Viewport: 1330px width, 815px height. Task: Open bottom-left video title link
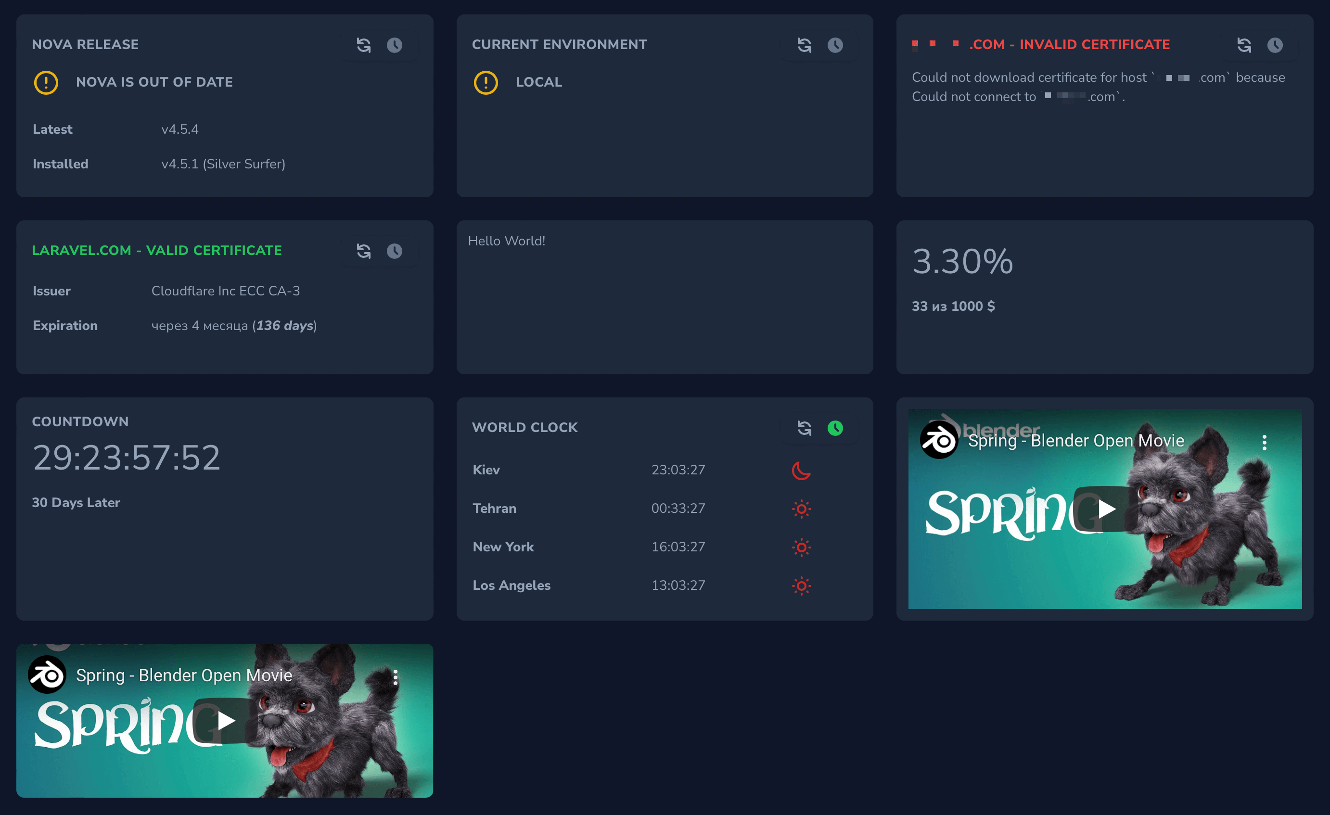[x=184, y=675]
